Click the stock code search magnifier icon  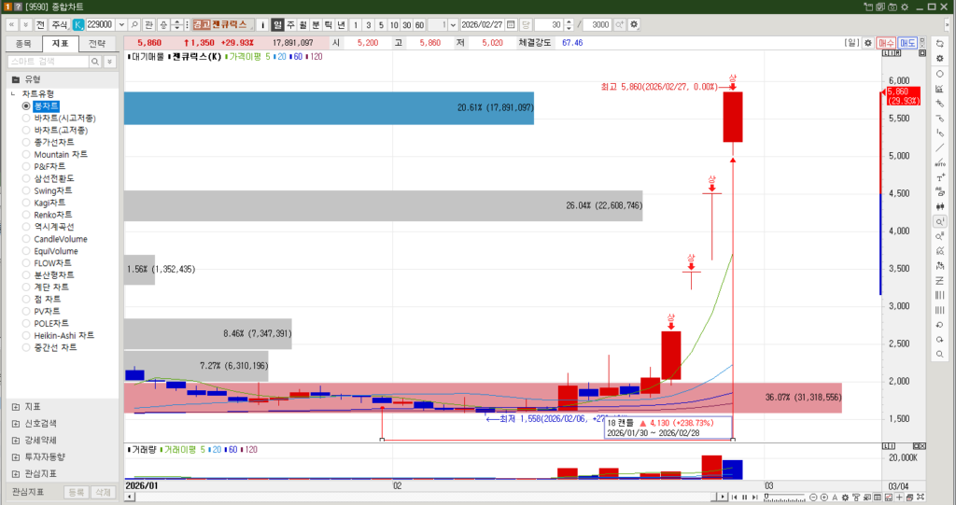[x=134, y=24]
